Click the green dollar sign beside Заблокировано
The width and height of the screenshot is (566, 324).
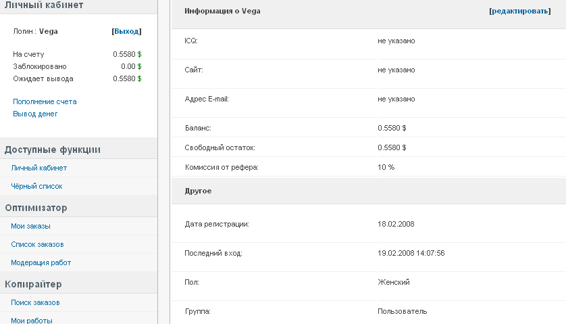click(140, 66)
